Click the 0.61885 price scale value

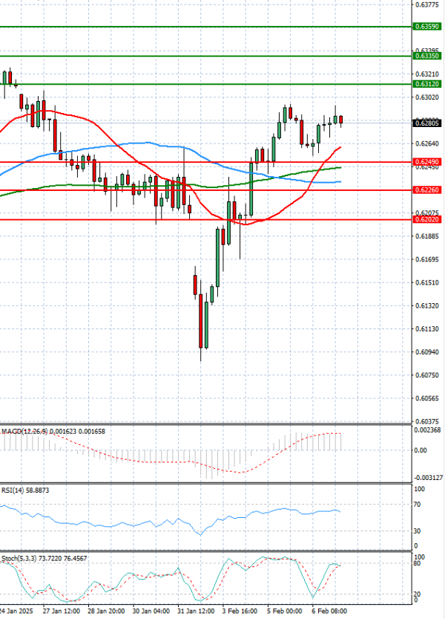click(427, 236)
